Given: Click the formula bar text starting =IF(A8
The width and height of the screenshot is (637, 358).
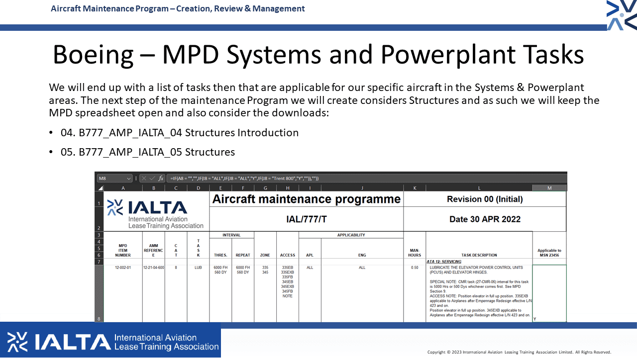Looking at the screenshot, I should pyautogui.click(x=244, y=178).
